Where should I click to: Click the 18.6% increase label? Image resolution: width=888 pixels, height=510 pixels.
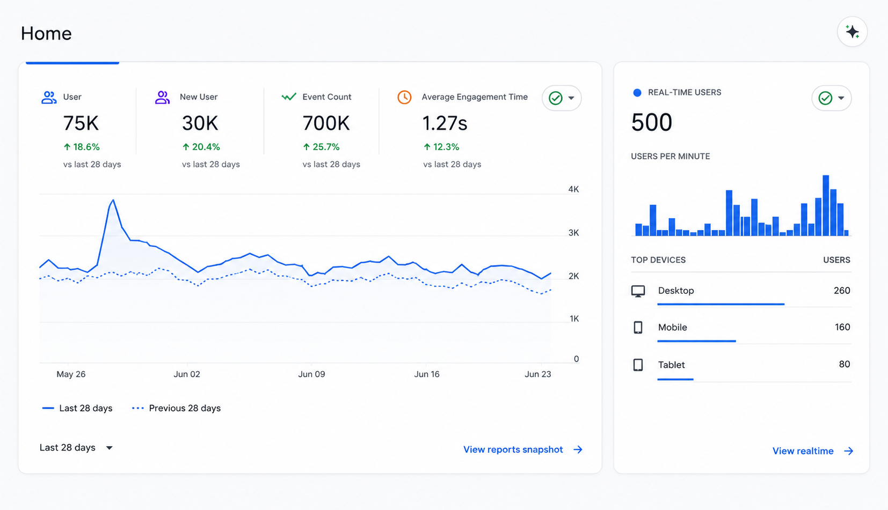82,147
